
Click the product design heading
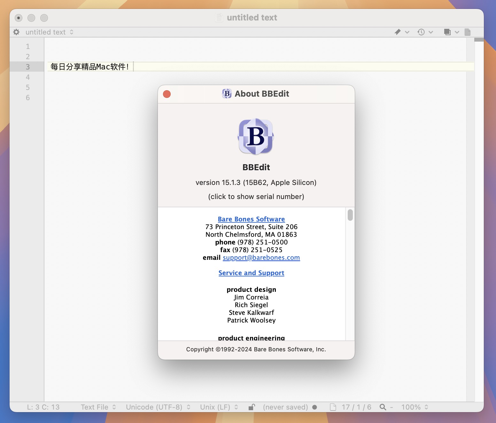pyautogui.click(x=251, y=290)
